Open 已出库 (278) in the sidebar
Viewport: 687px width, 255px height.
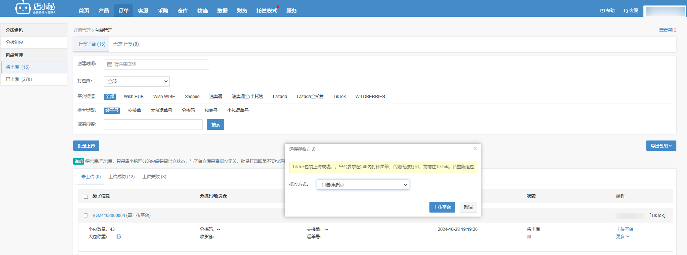(x=34, y=79)
